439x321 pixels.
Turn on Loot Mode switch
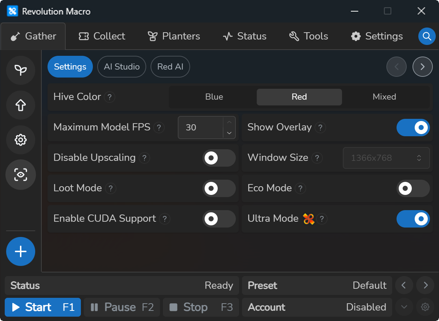click(219, 188)
